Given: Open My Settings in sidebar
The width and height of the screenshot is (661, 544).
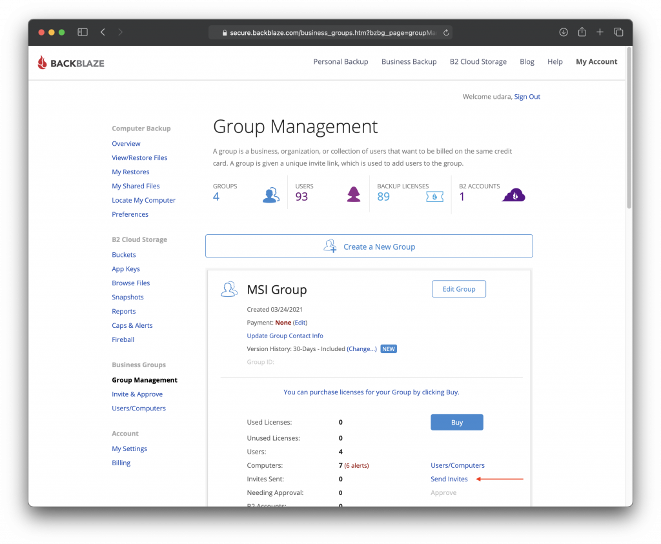Looking at the screenshot, I should click(x=129, y=448).
